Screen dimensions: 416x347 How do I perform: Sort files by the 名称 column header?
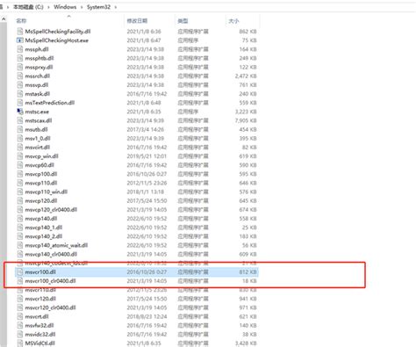tap(21, 21)
